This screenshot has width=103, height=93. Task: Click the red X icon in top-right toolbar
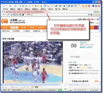[99, 6]
